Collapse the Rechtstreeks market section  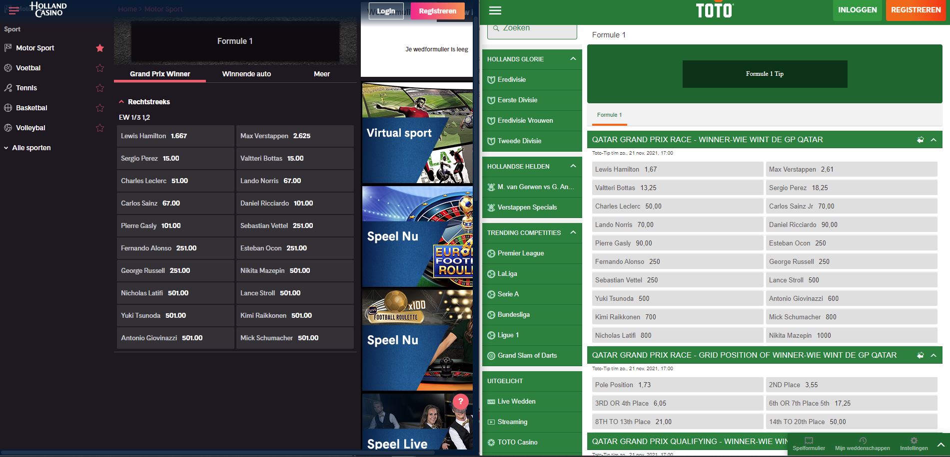tap(121, 102)
